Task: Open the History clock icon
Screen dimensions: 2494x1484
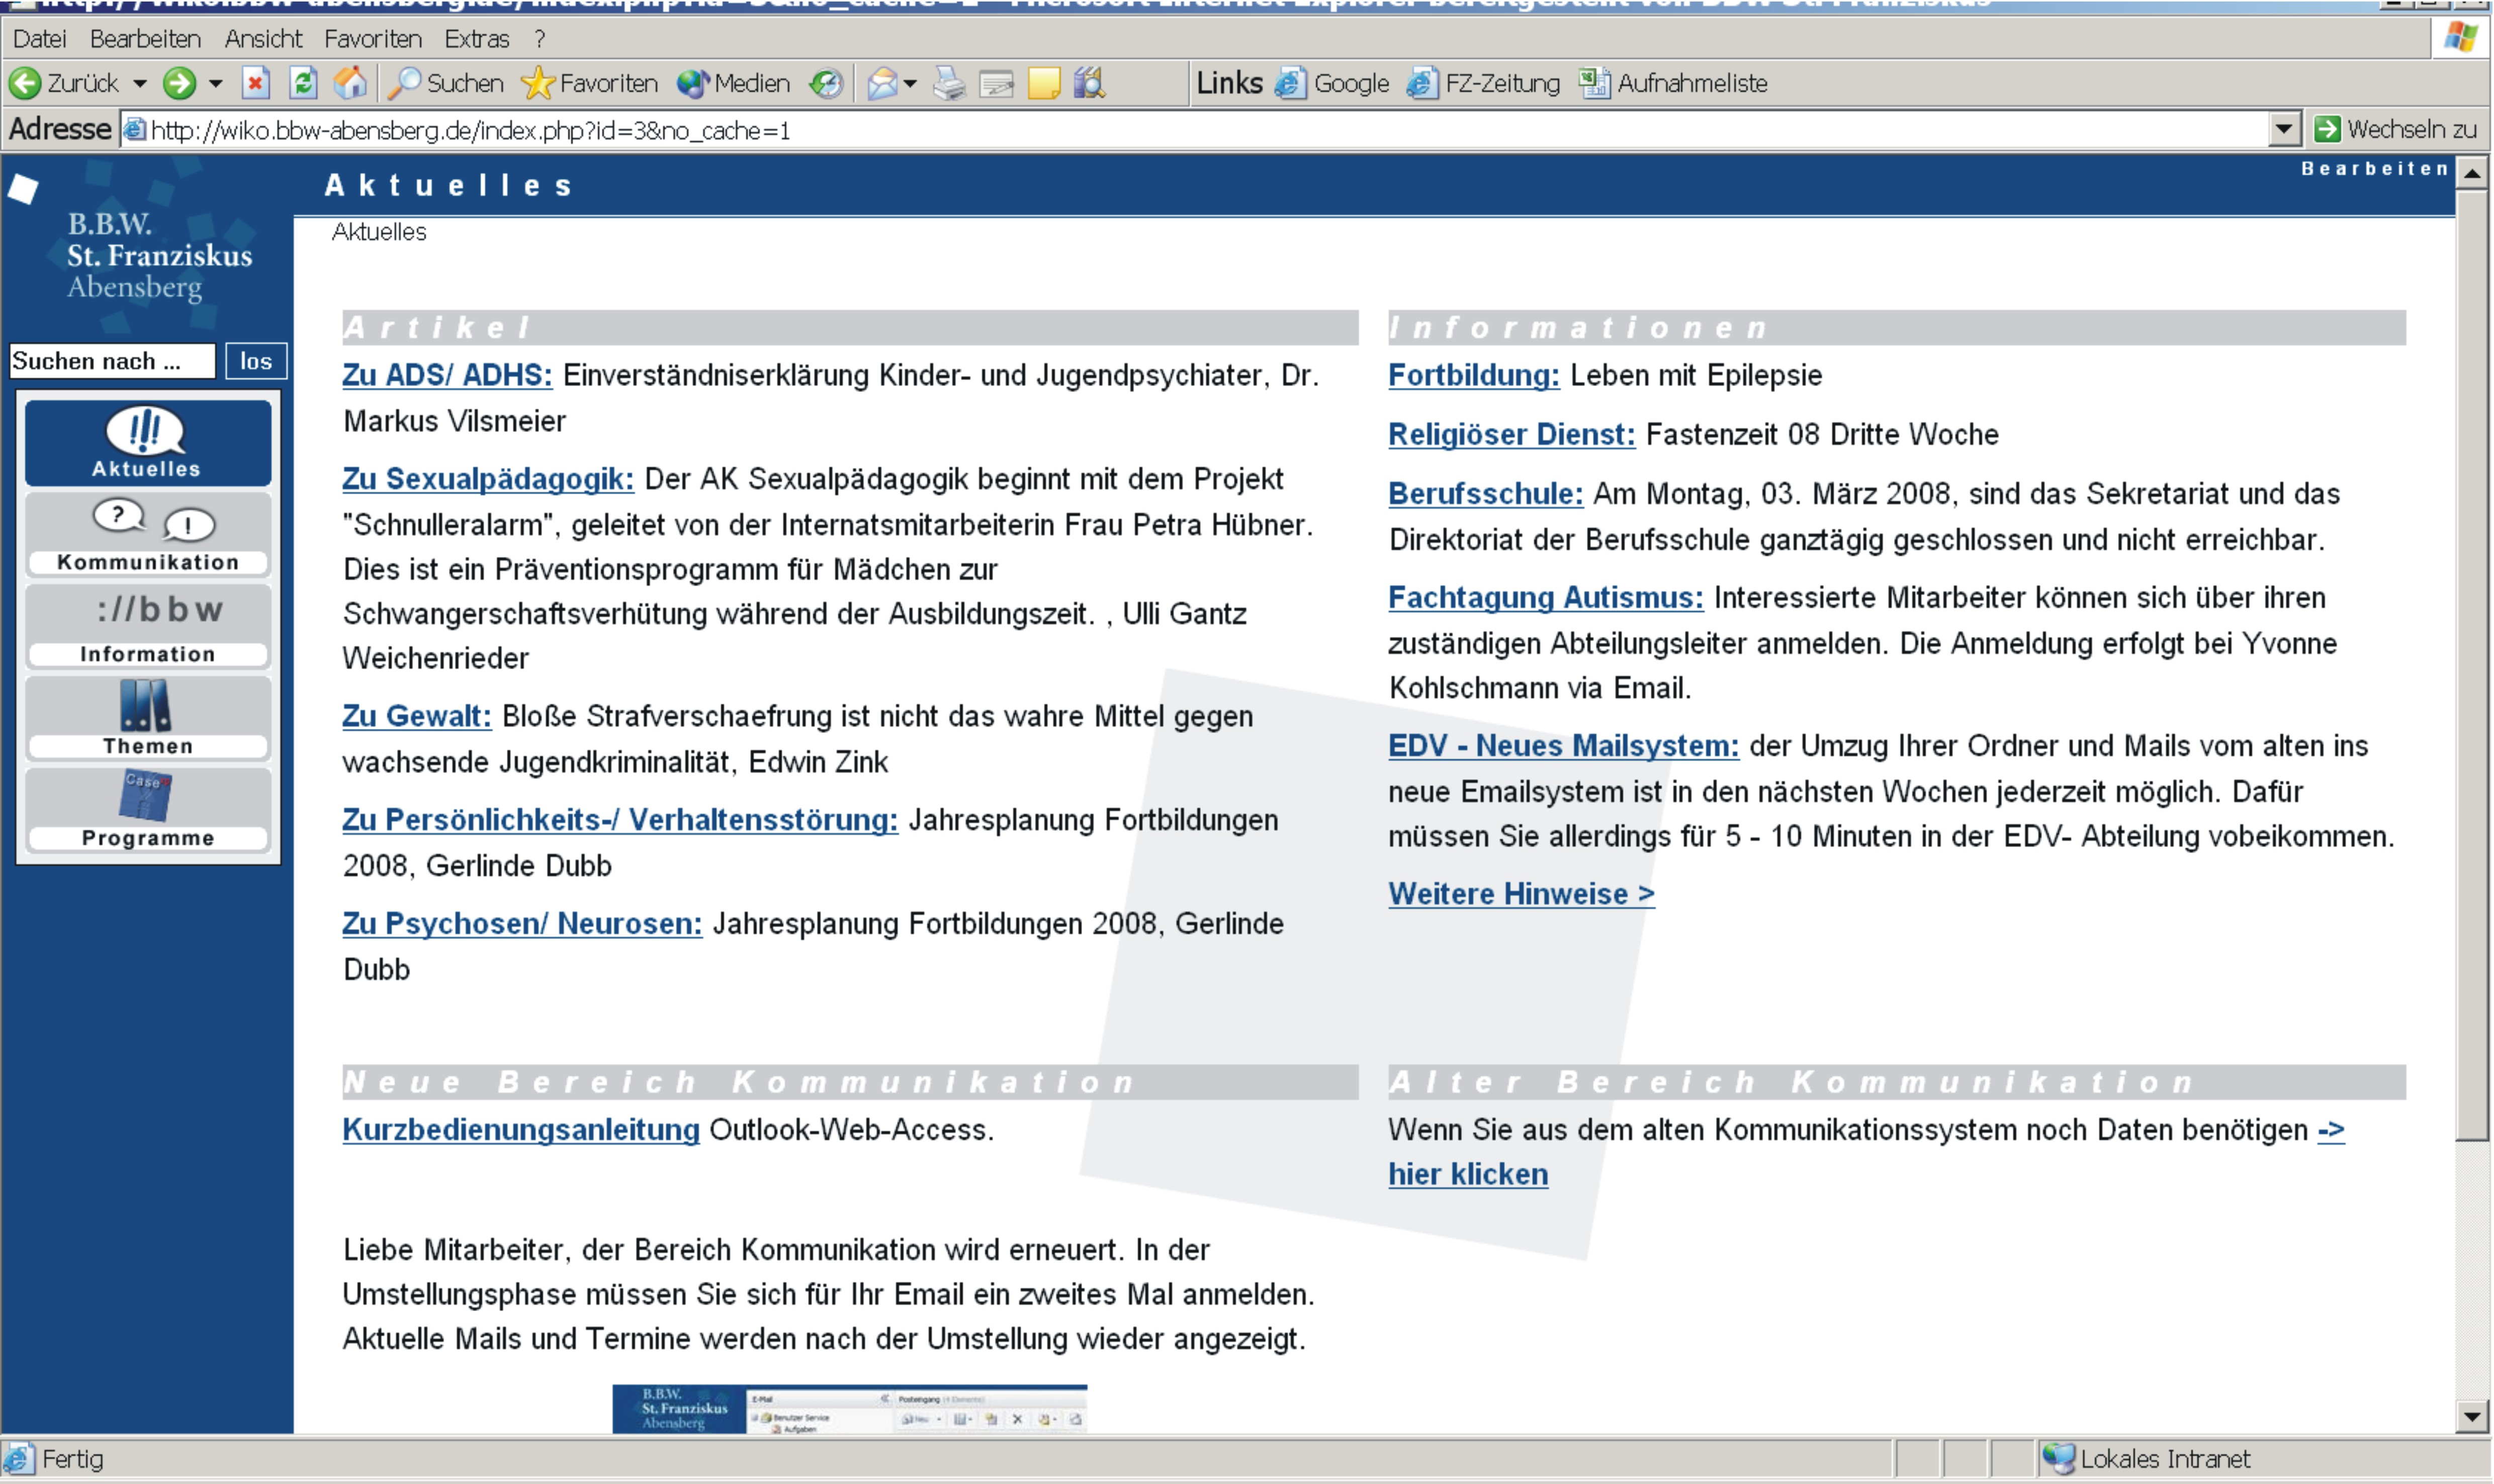Action: (826, 83)
